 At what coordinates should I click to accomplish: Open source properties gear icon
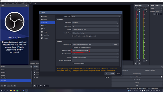point(41,86)
